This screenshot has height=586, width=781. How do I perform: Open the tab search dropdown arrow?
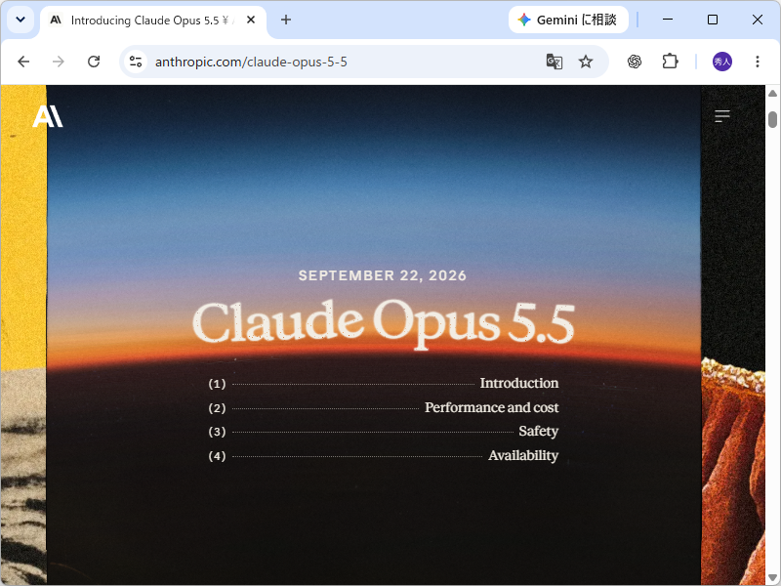point(21,20)
